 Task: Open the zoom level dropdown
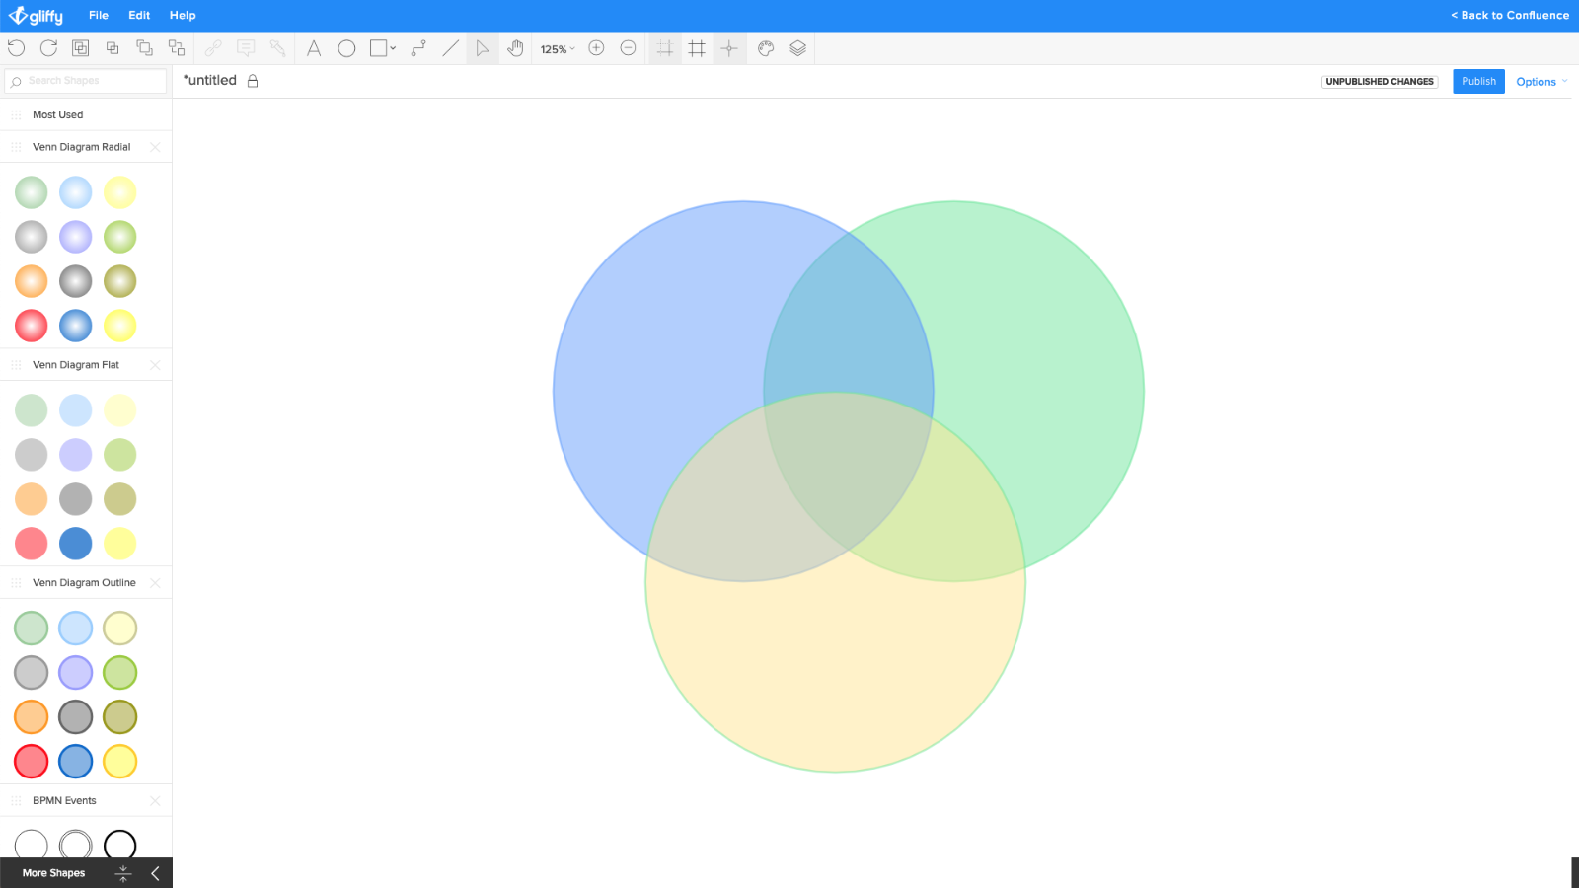coord(558,47)
